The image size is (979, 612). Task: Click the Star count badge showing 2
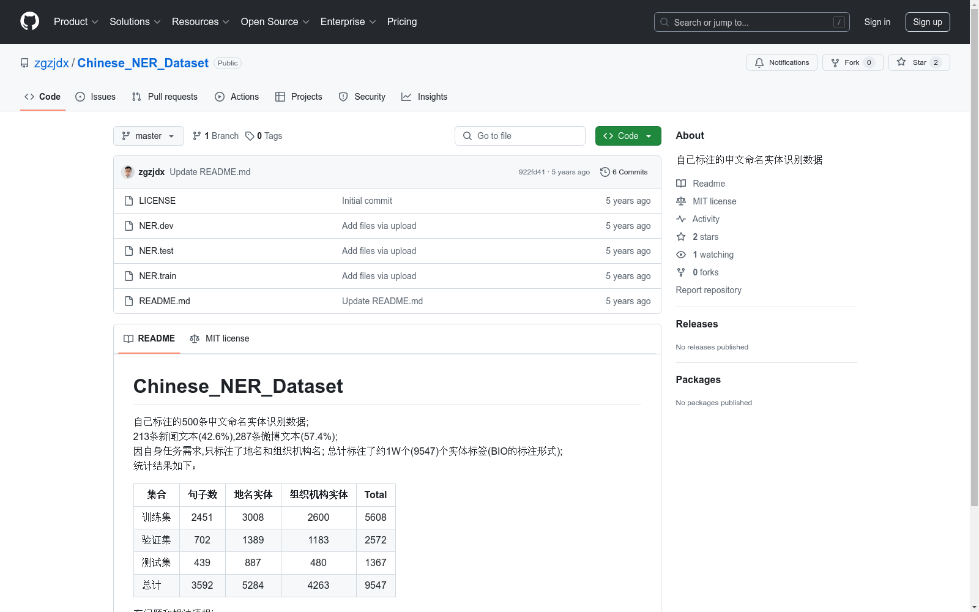pyautogui.click(x=936, y=62)
